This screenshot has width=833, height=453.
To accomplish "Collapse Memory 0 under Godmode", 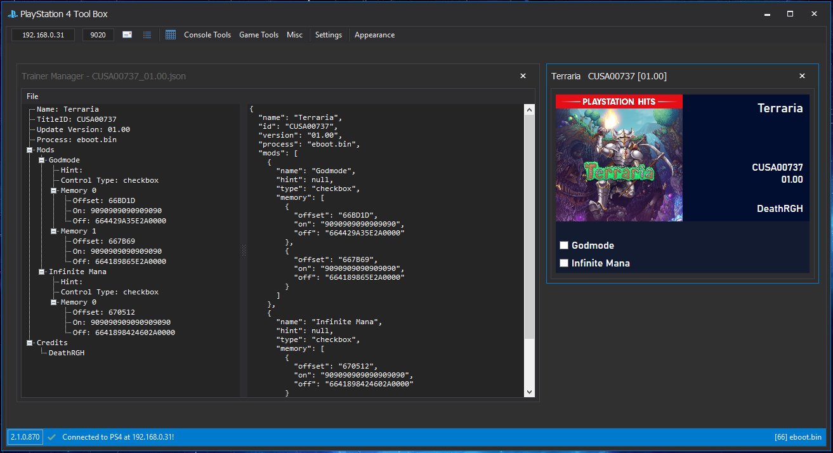I will [x=54, y=190].
